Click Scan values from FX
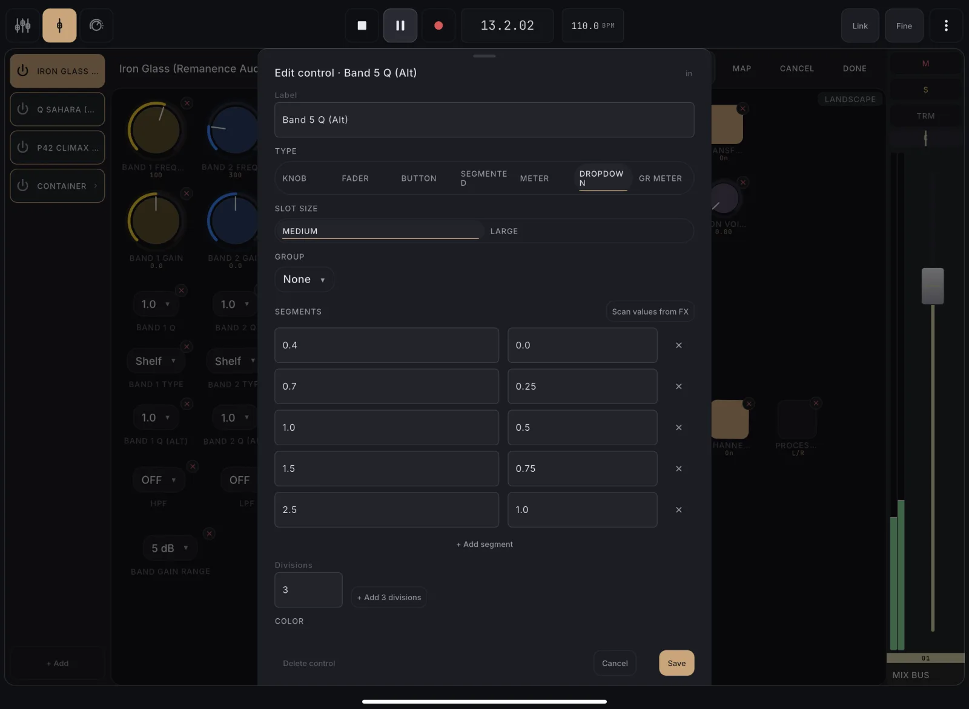Viewport: 969px width, 709px height. (x=650, y=312)
